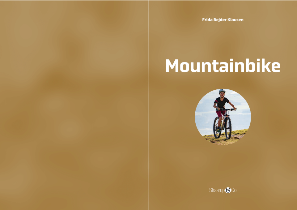The image size is (297, 210).
Task: Click the circular cyclist photo
Action: coord(223,117)
